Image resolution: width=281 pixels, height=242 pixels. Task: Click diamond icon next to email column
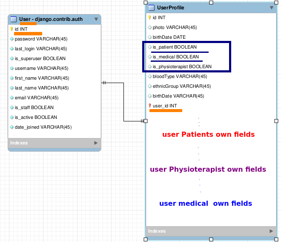12,98
